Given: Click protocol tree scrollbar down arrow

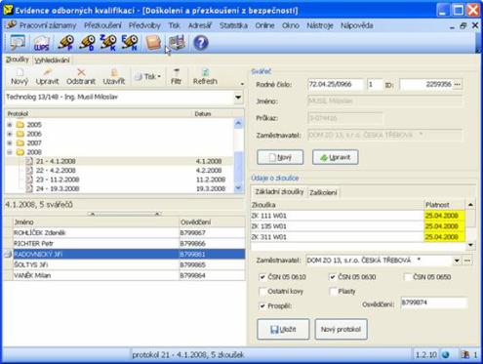Looking at the screenshot, I should (238, 188).
